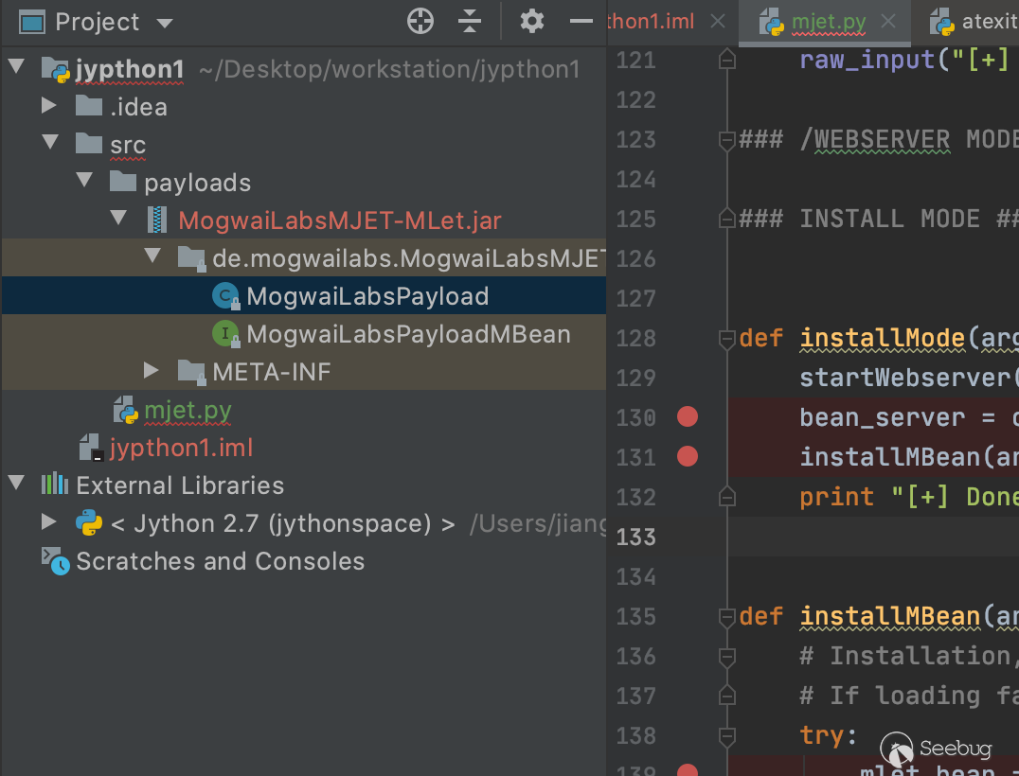Open the Project view dropdown
Image resolution: width=1019 pixels, height=776 pixels.
165,23
